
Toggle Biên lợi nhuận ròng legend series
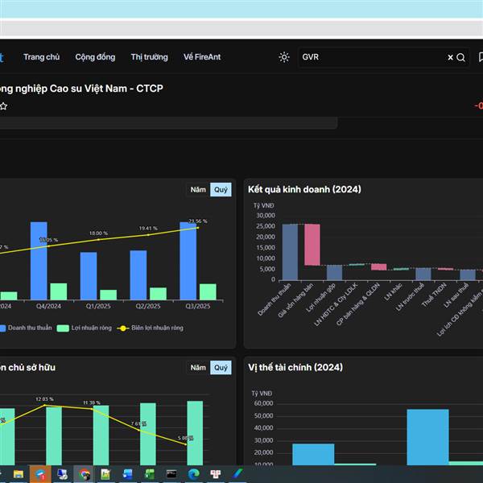point(150,328)
